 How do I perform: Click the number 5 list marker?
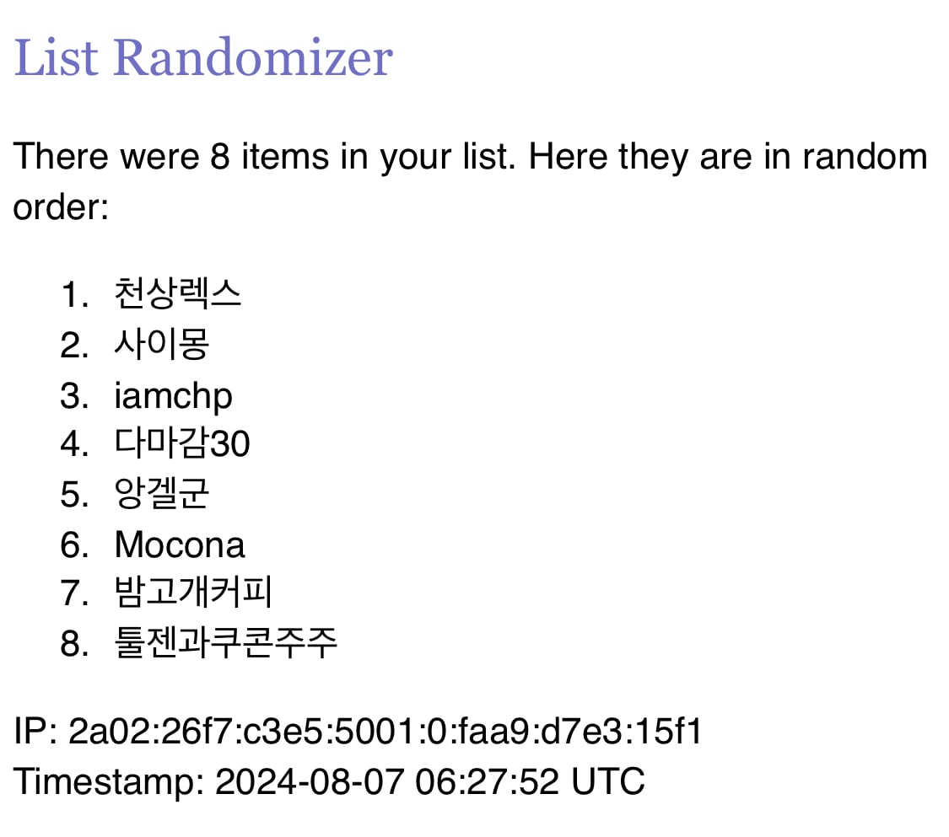click(x=75, y=493)
